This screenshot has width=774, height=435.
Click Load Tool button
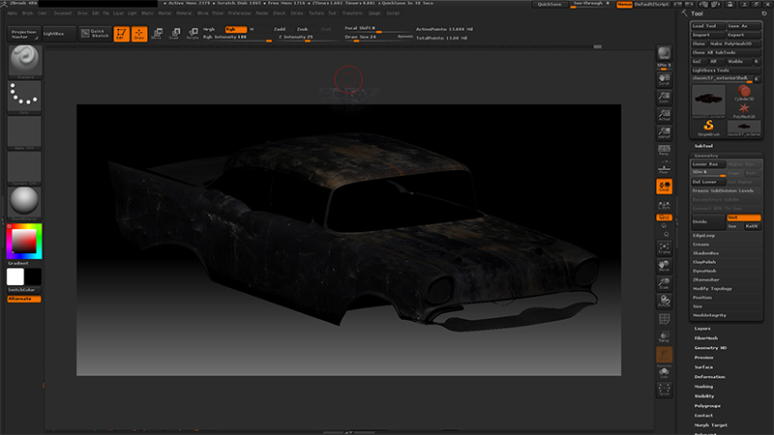[x=708, y=26]
